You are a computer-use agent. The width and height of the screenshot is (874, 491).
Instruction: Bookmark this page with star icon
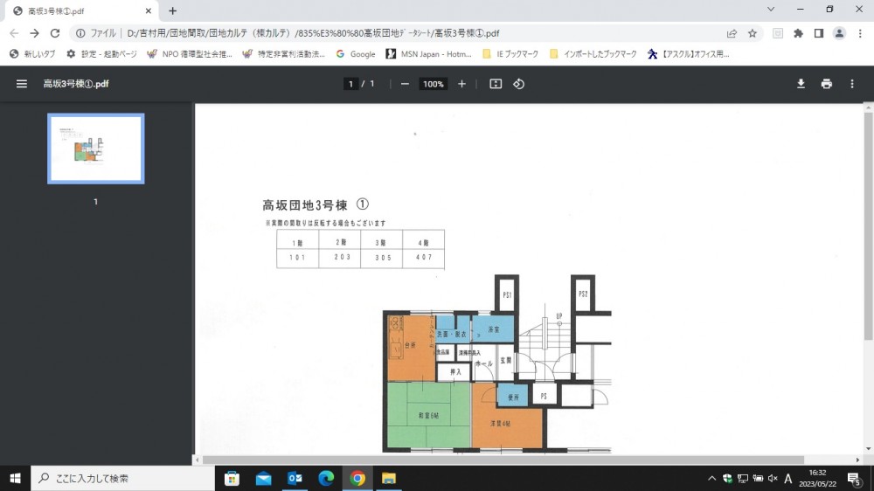coord(753,33)
